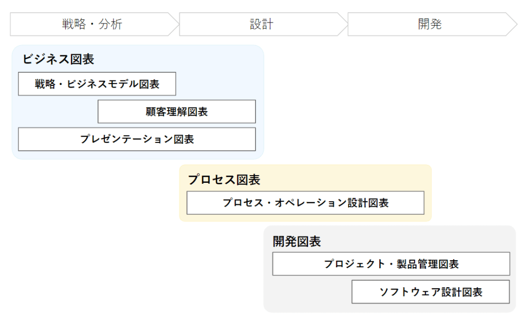Click yellow panel area right of プロセス図表 heading
The width and height of the screenshot is (525, 320).
click(349, 179)
